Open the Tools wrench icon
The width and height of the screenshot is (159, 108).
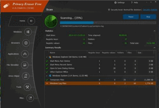[x=28, y=87]
